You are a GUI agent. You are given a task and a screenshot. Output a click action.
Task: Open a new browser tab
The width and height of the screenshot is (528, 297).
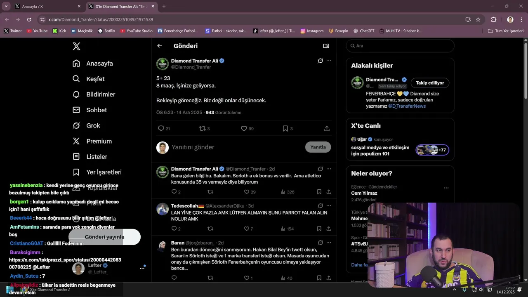164,6
